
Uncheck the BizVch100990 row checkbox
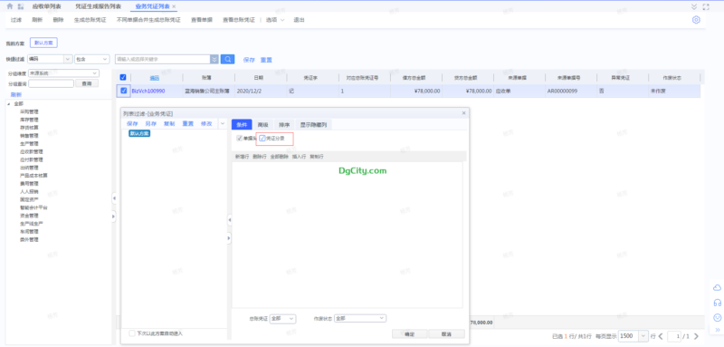tap(123, 91)
